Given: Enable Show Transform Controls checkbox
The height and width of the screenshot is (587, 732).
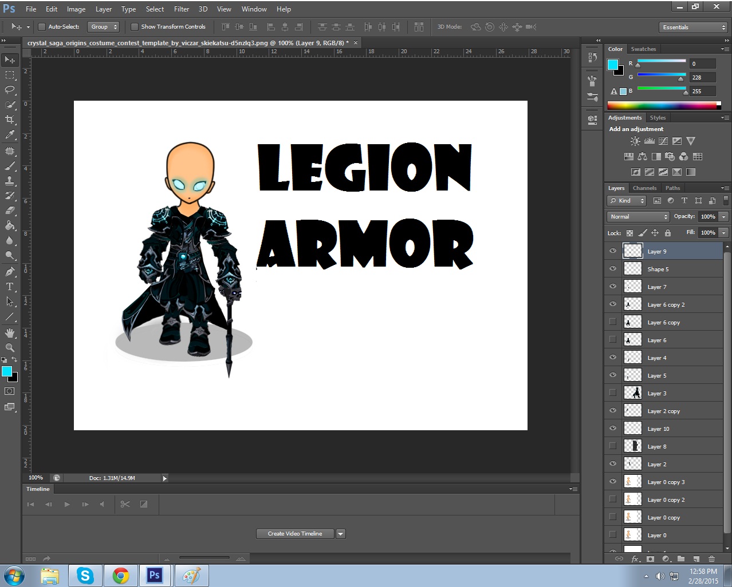Looking at the screenshot, I should tap(135, 27).
